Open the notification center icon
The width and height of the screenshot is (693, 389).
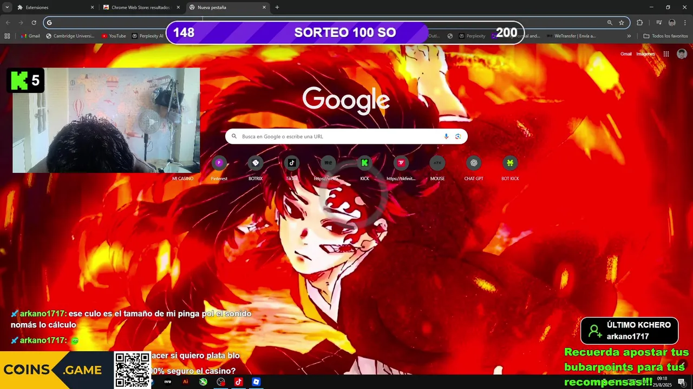(682, 382)
